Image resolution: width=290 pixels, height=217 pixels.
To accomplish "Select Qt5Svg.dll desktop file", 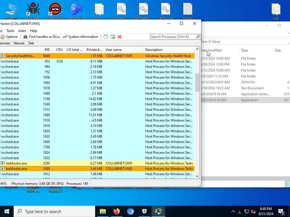I will point(165,11).
